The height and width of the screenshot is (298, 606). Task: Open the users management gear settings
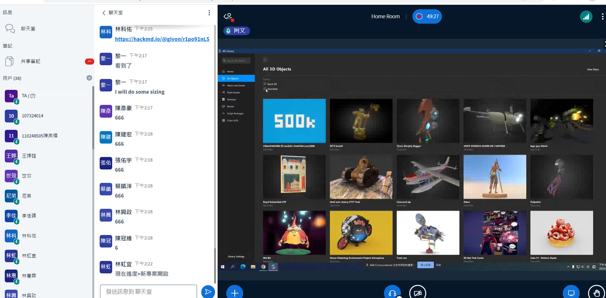point(89,78)
